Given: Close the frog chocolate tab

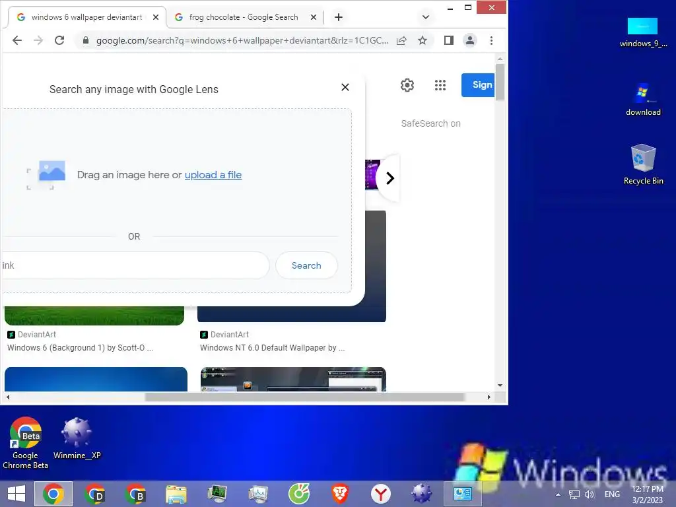Looking at the screenshot, I should point(314,17).
